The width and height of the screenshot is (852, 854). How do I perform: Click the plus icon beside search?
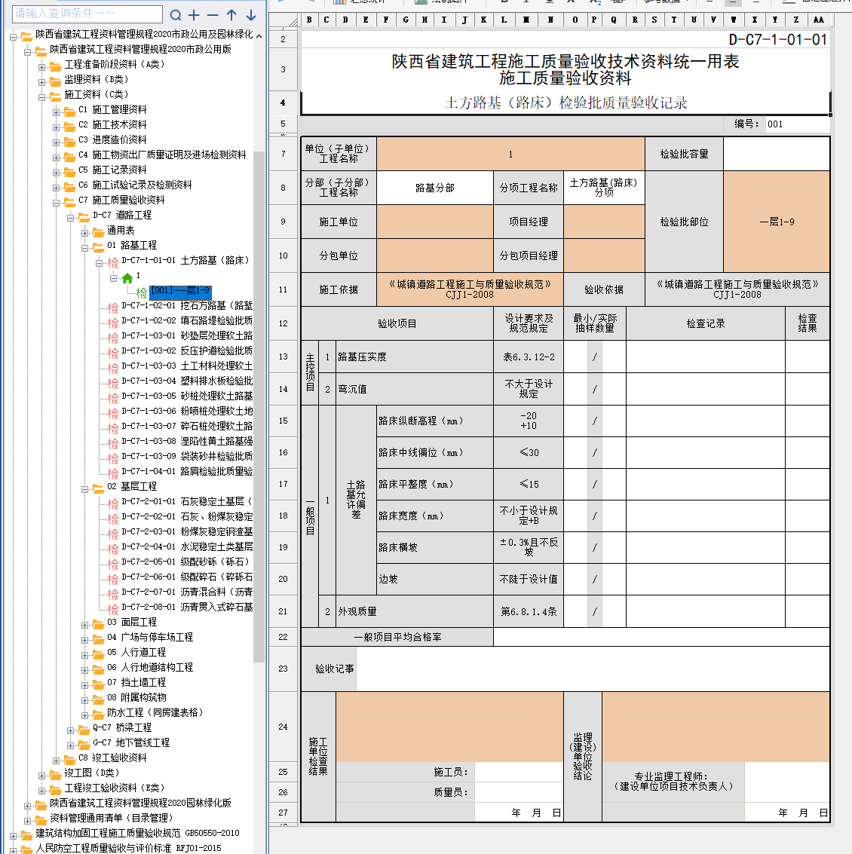point(194,15)
